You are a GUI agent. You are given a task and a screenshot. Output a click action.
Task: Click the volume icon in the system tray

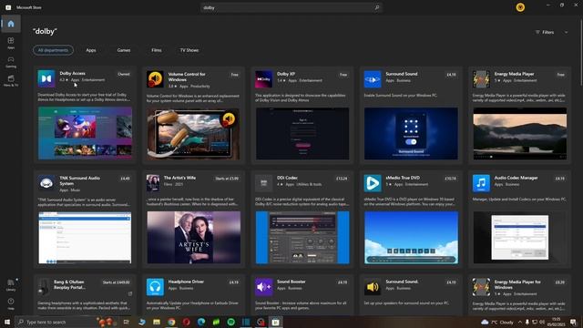point(542,322)
